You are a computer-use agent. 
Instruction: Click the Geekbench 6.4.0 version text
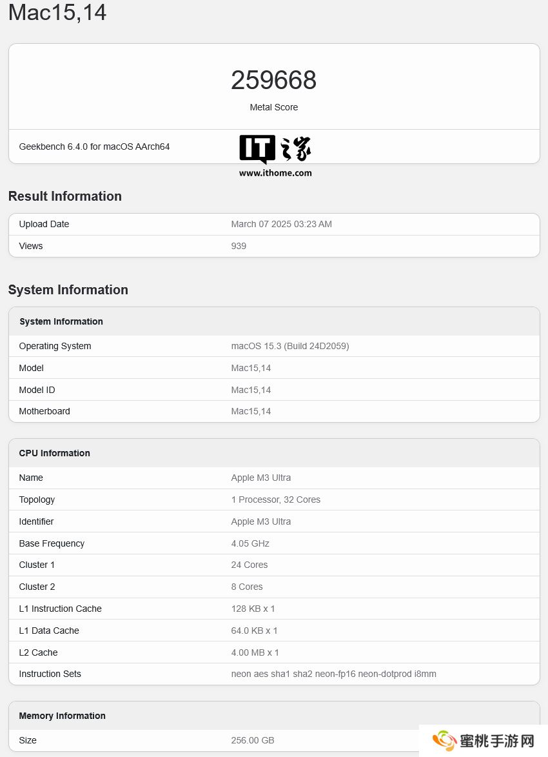pyautogui.click(x=94, y=146)
